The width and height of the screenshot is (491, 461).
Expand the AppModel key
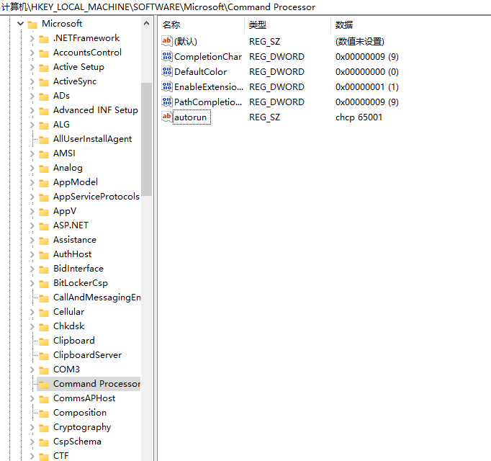pyautogui.click(x=32, y=182)
